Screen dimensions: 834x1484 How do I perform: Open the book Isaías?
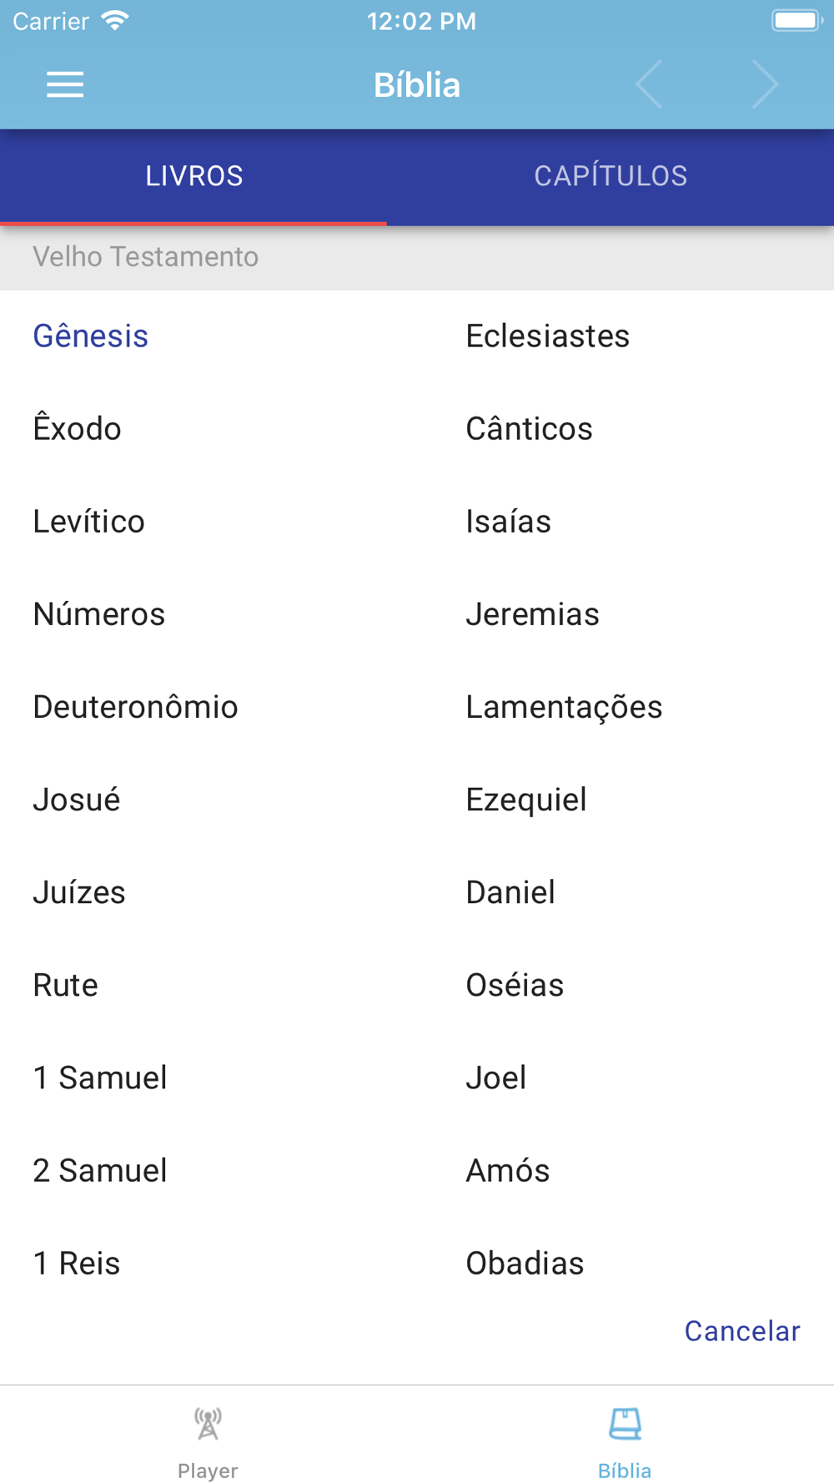tap(508, 522)
